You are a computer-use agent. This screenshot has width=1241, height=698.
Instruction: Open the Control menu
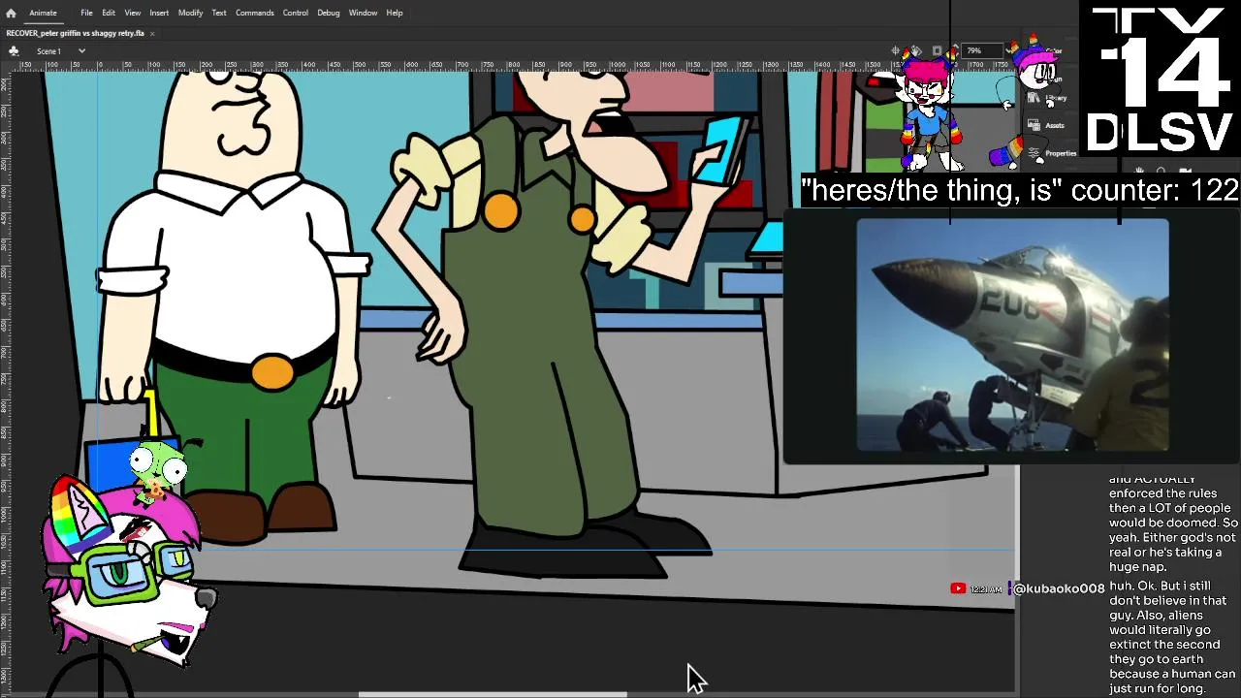(x=296, y=13)
